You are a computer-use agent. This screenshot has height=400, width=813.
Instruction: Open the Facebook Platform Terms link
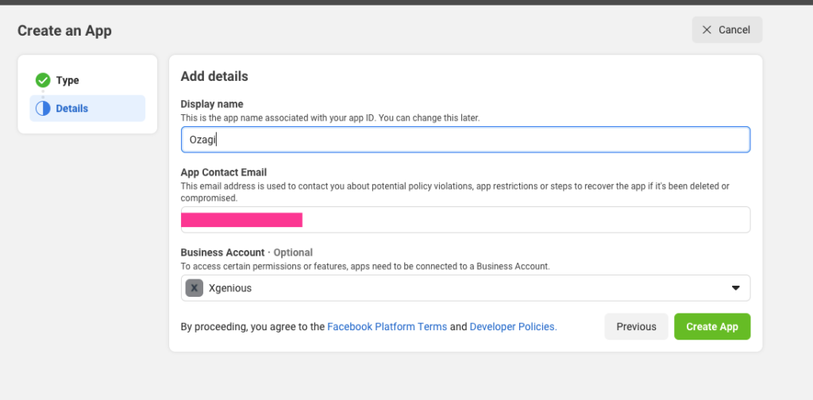(387, 327)
